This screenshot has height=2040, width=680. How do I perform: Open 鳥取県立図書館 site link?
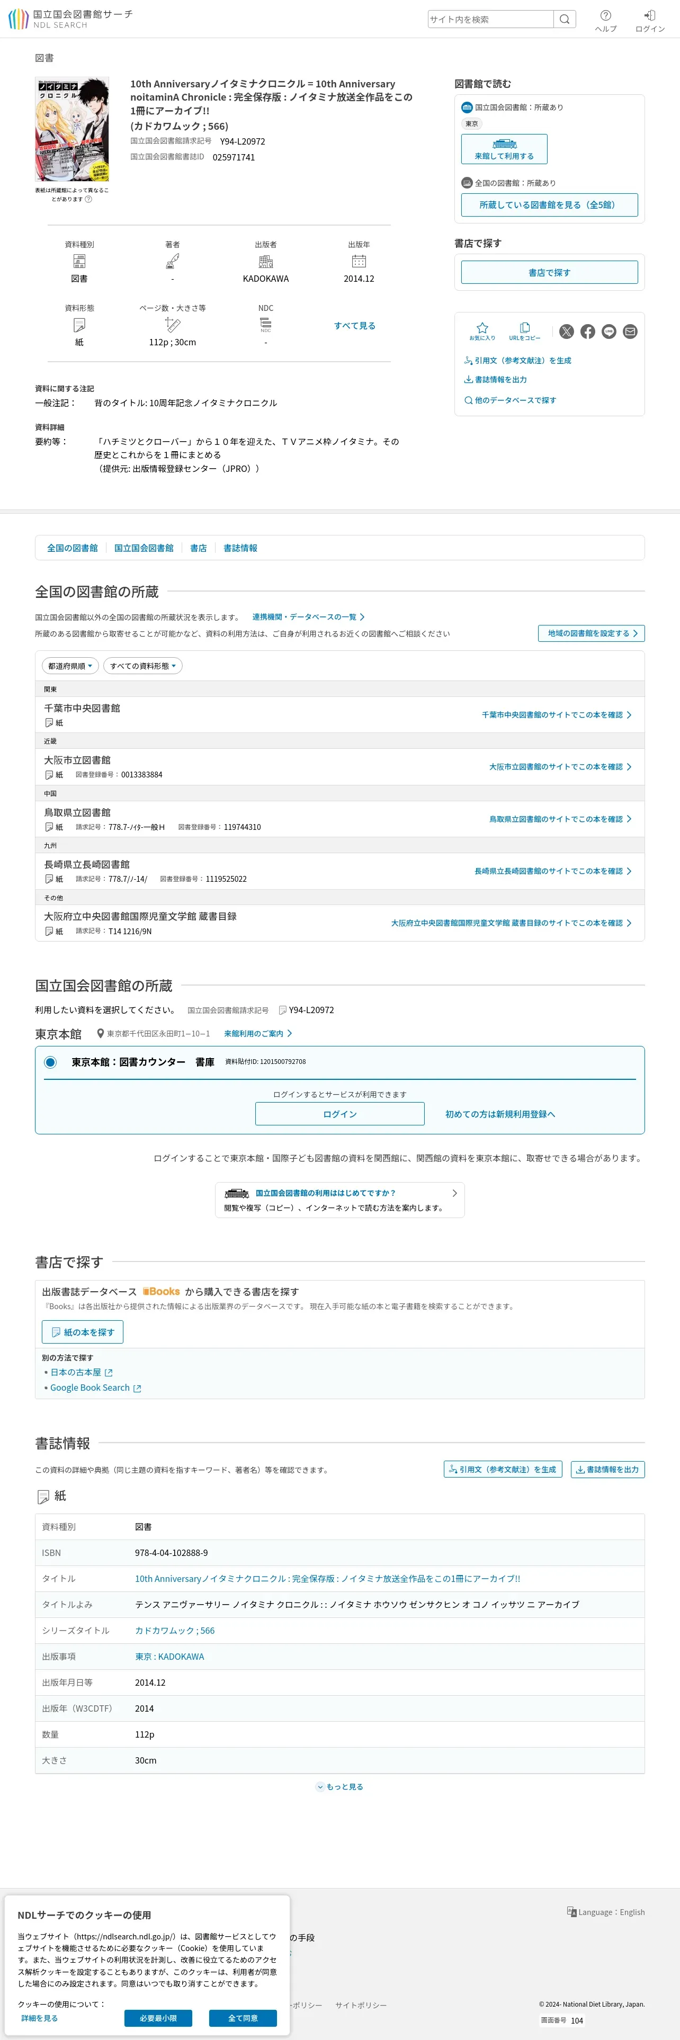(x=560, y=819)
